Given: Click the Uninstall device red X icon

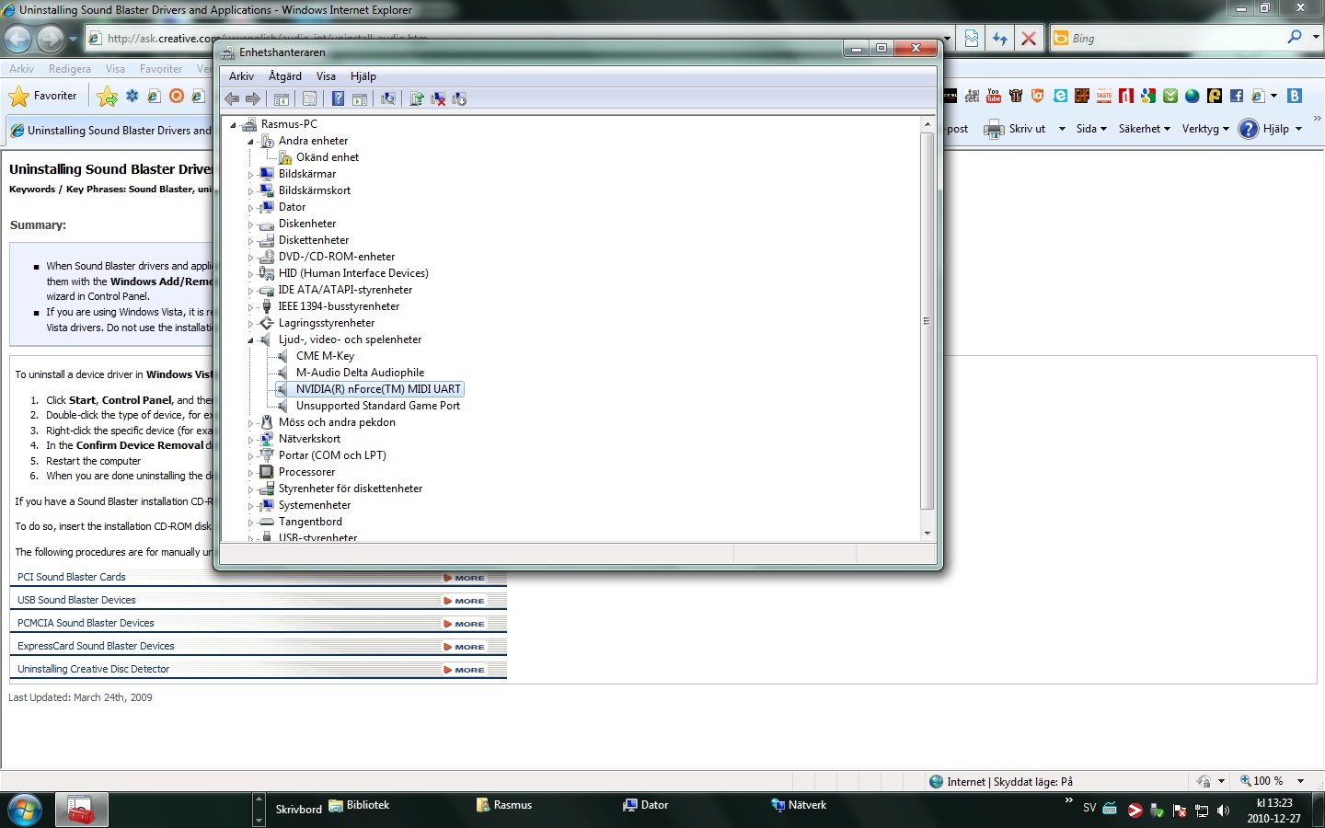Looking at the screenshot, I should click(x=438, y=98).
